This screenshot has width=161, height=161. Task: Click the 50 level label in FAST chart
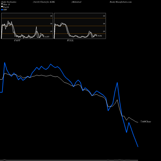click(x=51, y=24)
